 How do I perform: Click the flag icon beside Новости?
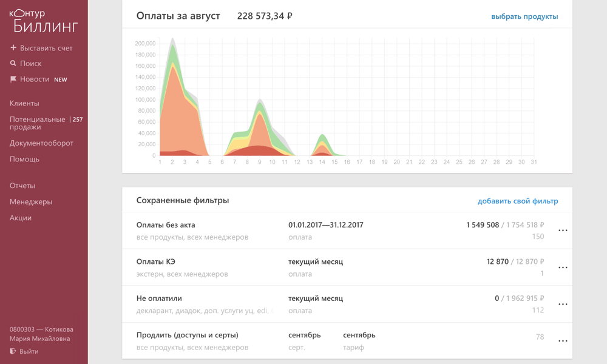13,79
